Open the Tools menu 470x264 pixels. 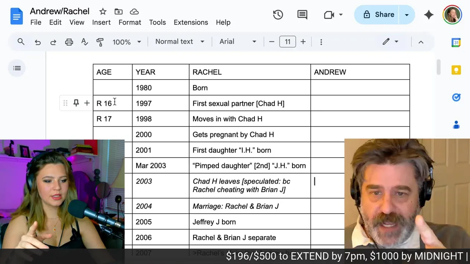coord(157,22)
